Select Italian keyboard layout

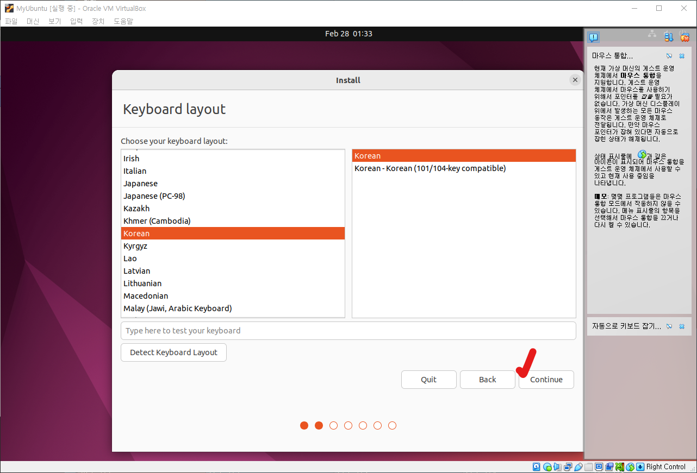233,171
